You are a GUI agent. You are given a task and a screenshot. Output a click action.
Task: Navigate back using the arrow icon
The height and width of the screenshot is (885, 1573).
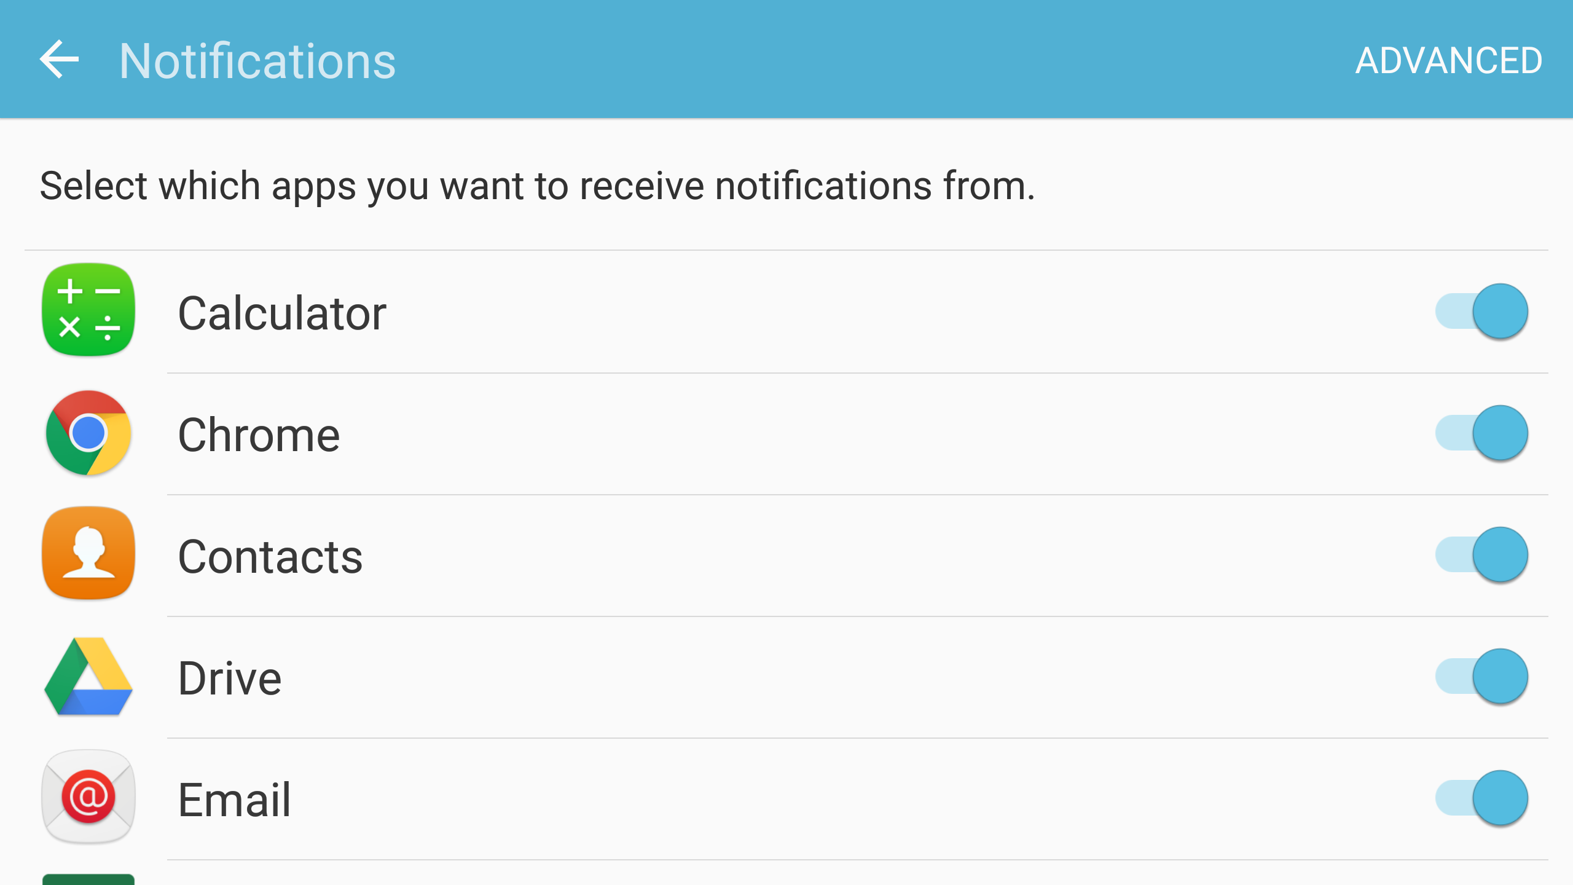coord(60,60)
